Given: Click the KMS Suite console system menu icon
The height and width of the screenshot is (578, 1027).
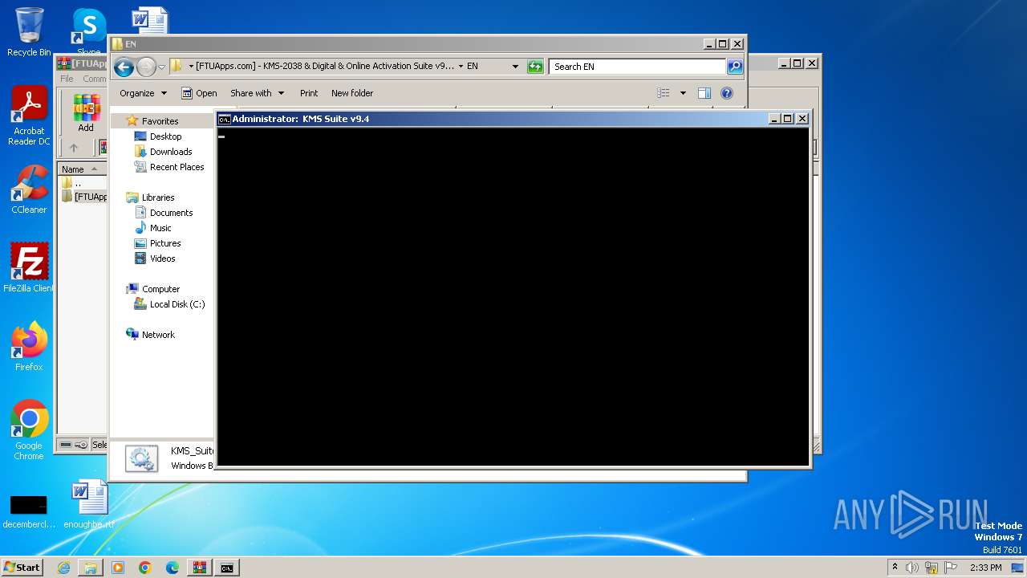Looking at the screenshot, I should pos(225,119).
